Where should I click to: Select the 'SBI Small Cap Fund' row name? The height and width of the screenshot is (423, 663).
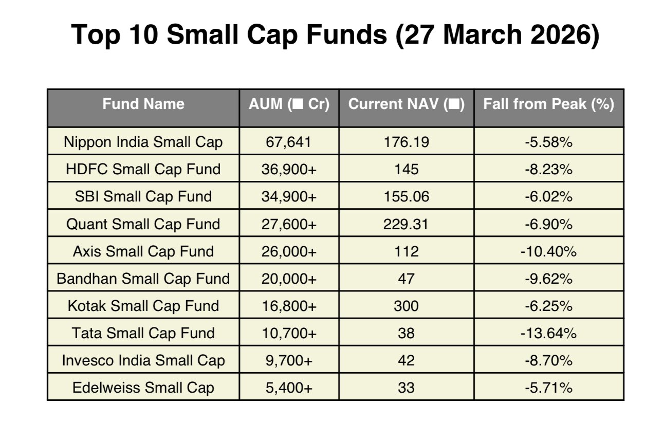point(143,196)
